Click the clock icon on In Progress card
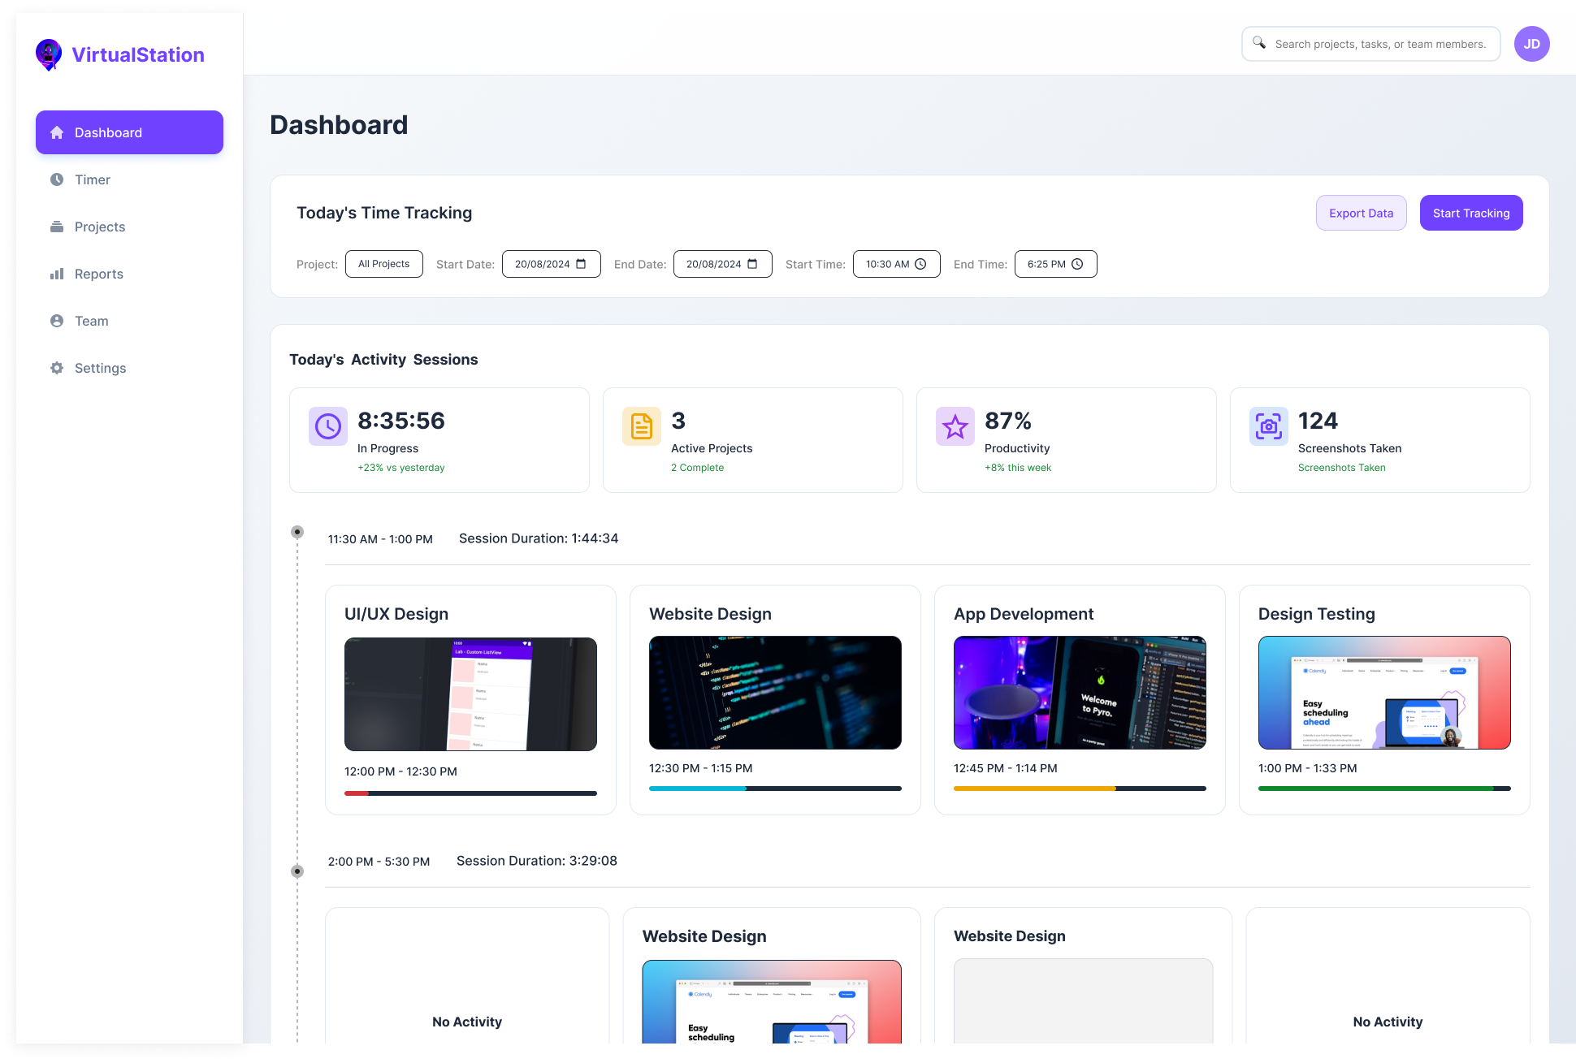This screenshot has height=1063, width=1576. tap(328, 426)
